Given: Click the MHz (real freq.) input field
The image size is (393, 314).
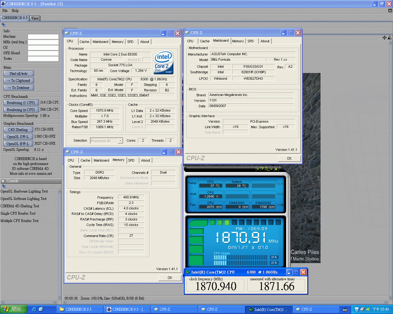Looking at the screenshot, I should (x=43, y=42).
